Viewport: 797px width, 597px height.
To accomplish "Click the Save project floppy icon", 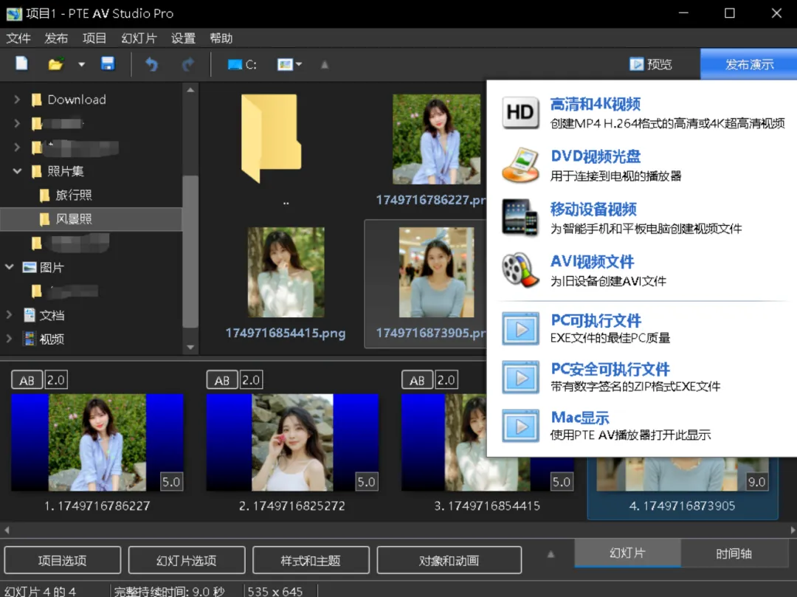I will [107, 64].
